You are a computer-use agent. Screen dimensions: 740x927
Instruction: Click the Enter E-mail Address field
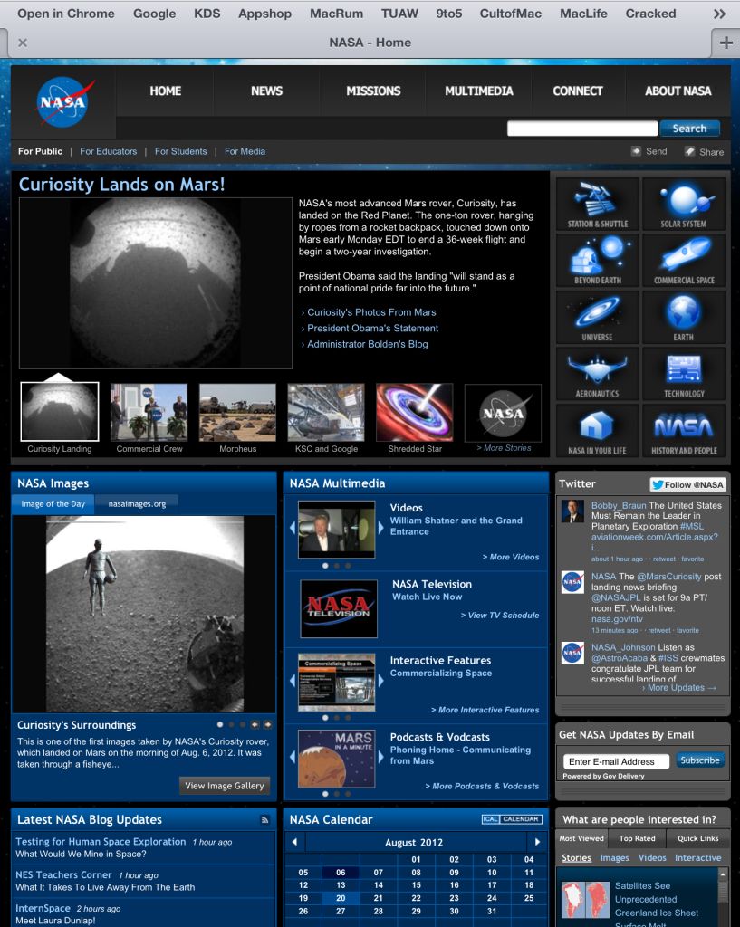click(616, 761)
